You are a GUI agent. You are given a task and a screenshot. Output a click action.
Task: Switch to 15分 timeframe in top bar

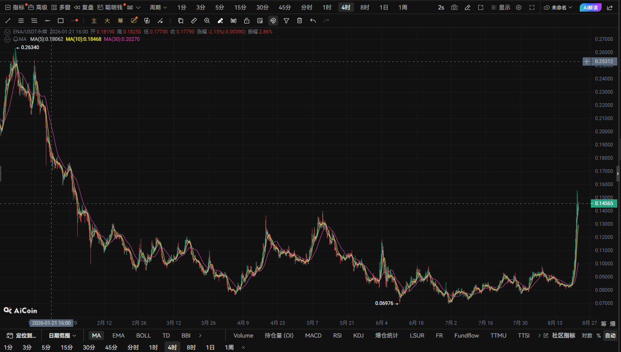coord(240,7)
